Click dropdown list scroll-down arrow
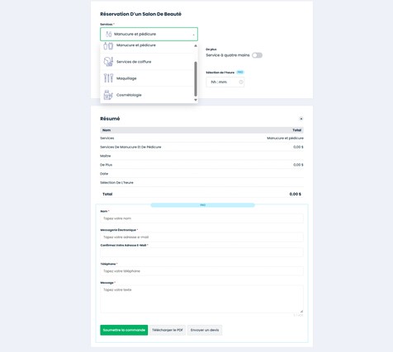The height and width of the screenshot is (352, 393). pos(196,100)
